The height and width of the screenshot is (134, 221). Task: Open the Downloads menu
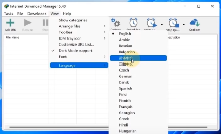(x=37, y=14)
